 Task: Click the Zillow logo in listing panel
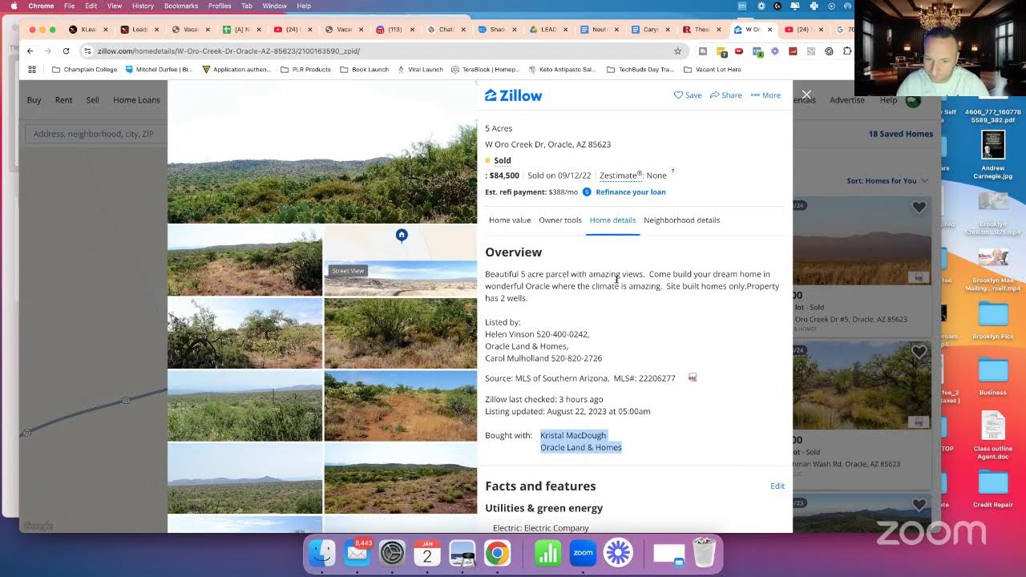coord(513,95)
